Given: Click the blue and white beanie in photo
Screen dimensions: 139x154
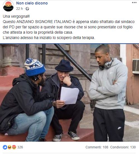Looking at the screenshot, I should (35, 67).
